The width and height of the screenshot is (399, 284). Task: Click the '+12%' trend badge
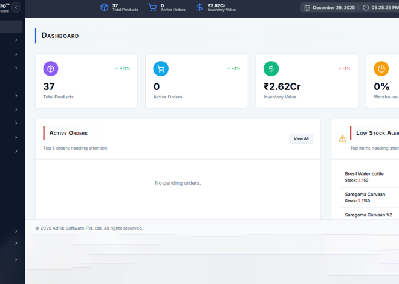pos(125,69)
